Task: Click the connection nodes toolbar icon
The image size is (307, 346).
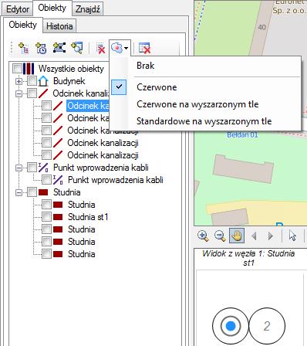Action: (59, 48)
